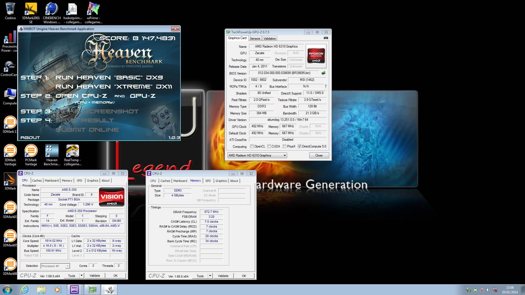
Task: Open RealTemp desktop shortcut
Action: [x=72, y=155]
